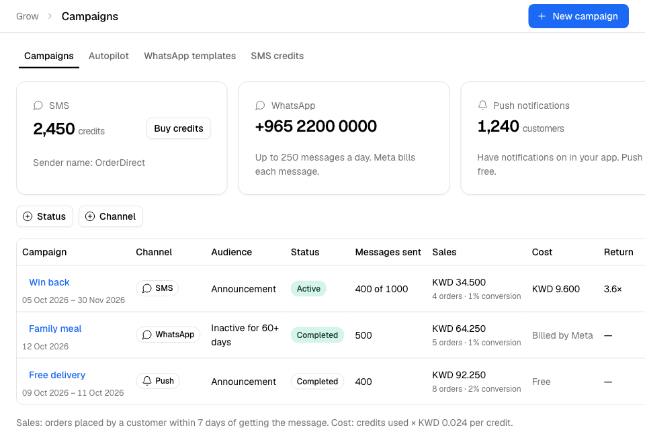The height and width of the screenshot is (430, 645).
Task: Switch to the Campaigns tab
Action: pos(49,56)
